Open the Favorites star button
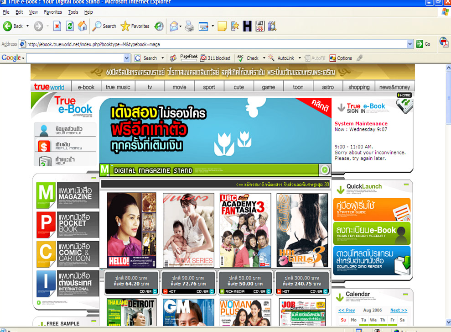 [x=135, y=26]
